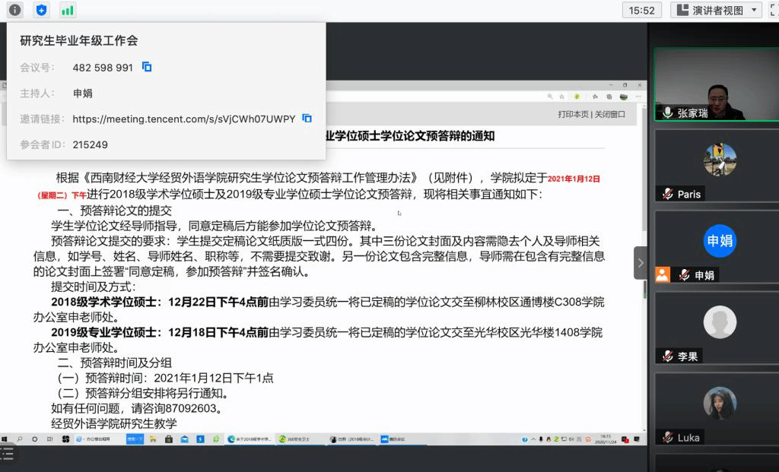Click the browser zoom magnifier icon
The image size is (779, 472).
click(550, 97)
